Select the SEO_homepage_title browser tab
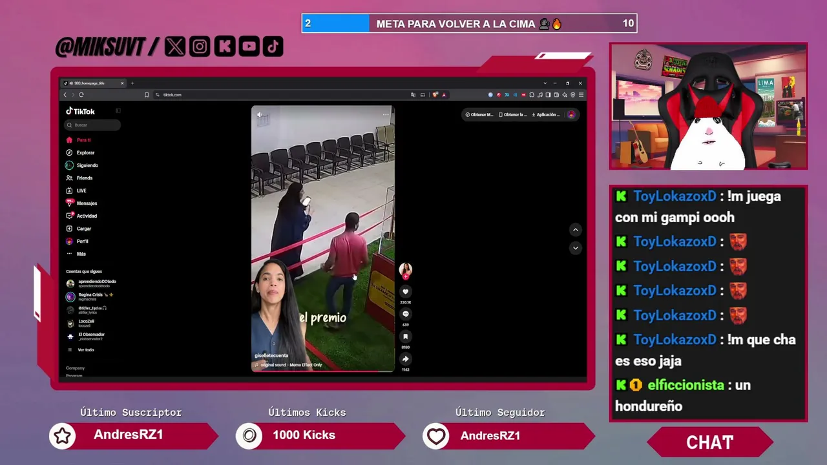Screen dimensions: 827x465 (x=94, y=83)
